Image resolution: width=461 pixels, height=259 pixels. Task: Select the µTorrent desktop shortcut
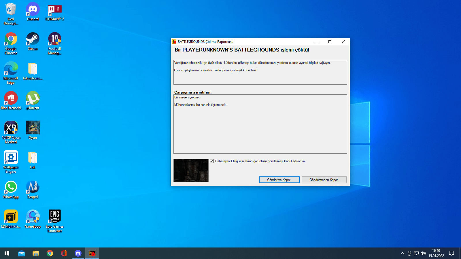[x=33, y=100]
